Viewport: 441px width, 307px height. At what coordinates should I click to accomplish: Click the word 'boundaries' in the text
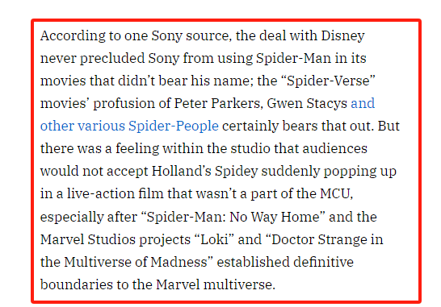click(77, 284)
